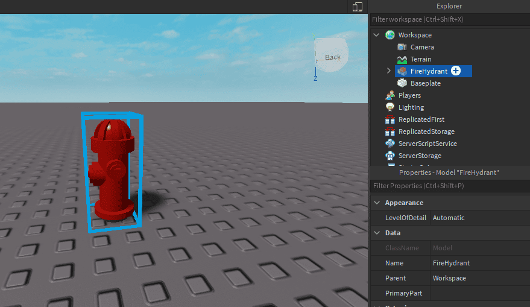Select ReplicatedFirst in the Explorer
This screenshot has width=530, height=307.
point(421,119)
